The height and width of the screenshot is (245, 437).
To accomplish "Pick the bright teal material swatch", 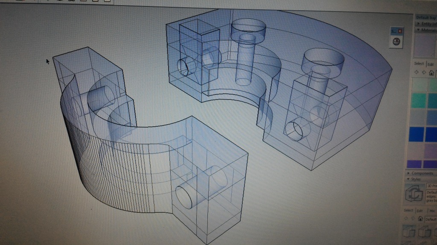I will (418, 100).
